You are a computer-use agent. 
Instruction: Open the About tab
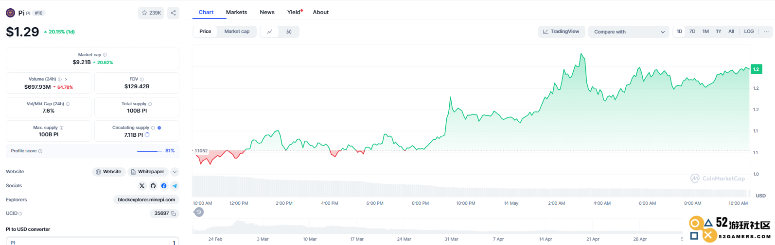321,12
